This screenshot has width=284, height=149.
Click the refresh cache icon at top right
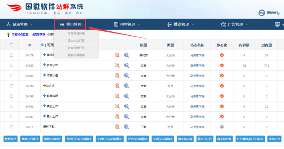[x=262, y=13]
